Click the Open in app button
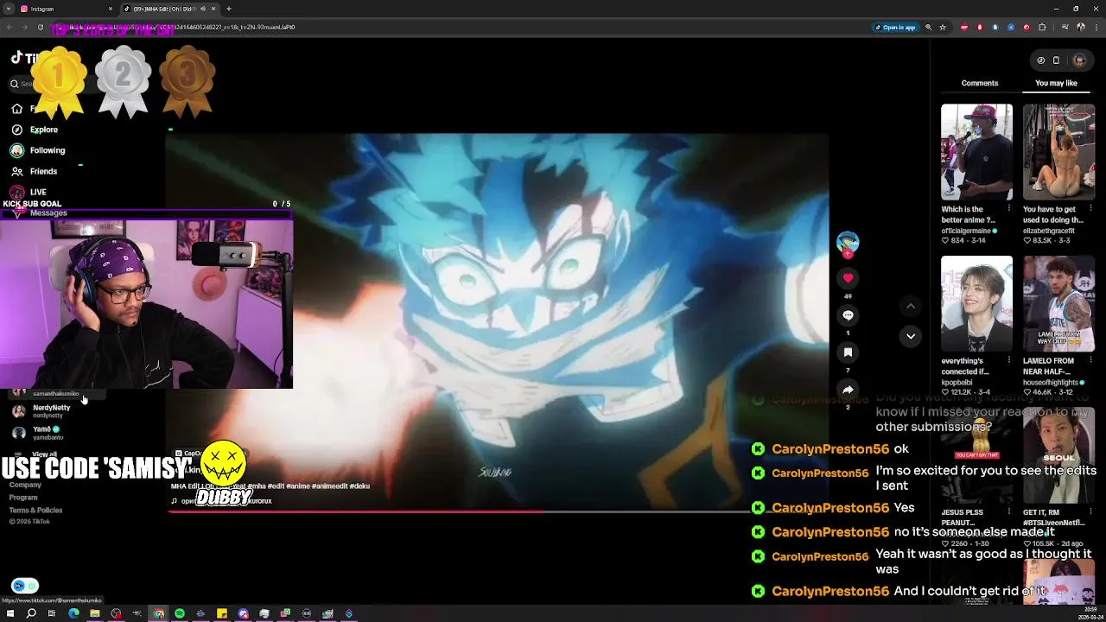The height and width of the screenshot is (622, 1106). (x=895, y=27)
